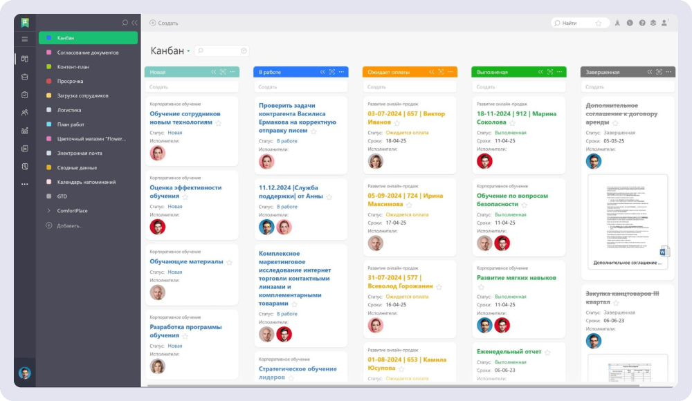This screenshot has height=401, width=692.
Task: Open more options of В работе column
Action: click(x=342, y=72)
